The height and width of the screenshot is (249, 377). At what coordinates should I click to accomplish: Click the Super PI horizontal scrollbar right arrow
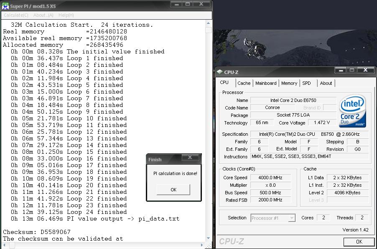[202, 245]
